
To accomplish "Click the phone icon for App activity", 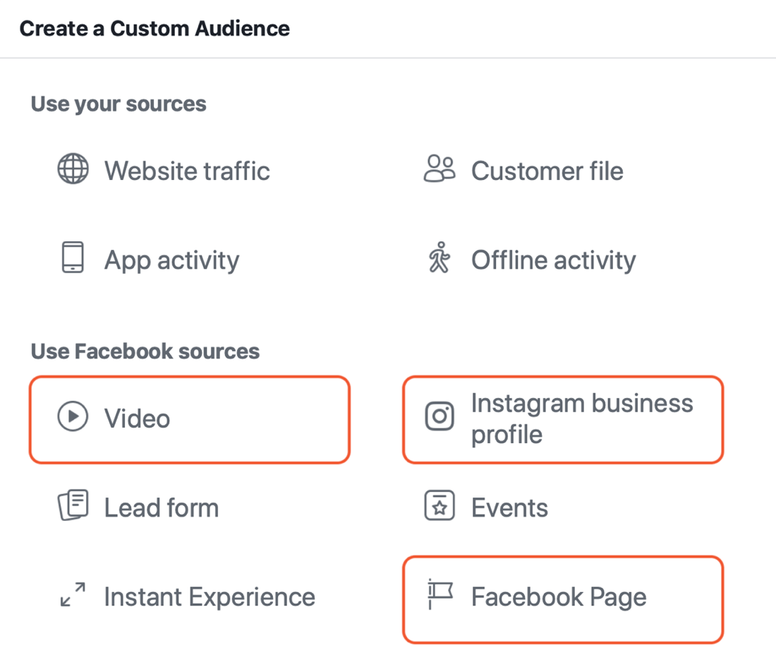I will coord(73,258).
